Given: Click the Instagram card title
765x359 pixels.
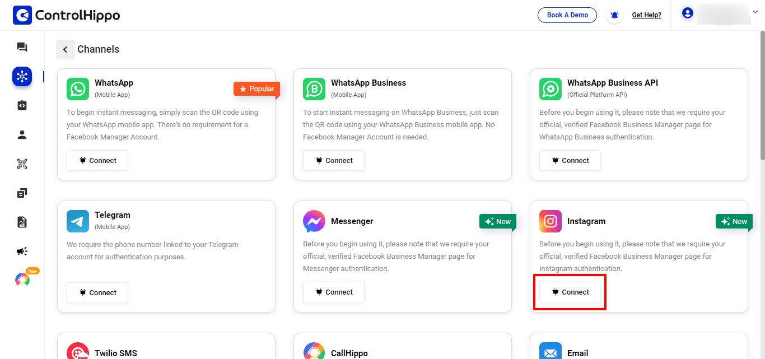Looking at the screenshot, I should click(x=586, y=221).
